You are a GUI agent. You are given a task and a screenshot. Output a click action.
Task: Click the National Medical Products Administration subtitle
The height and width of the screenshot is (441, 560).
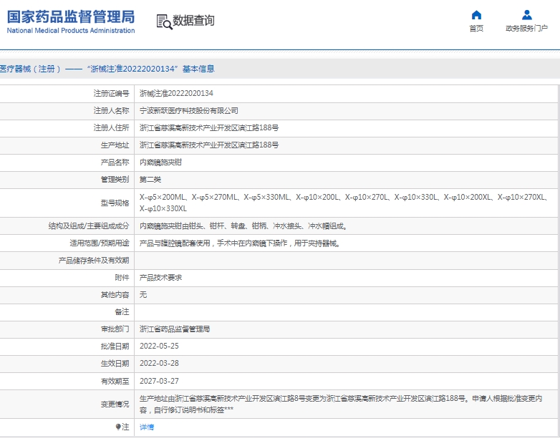[x=71, y=31]
